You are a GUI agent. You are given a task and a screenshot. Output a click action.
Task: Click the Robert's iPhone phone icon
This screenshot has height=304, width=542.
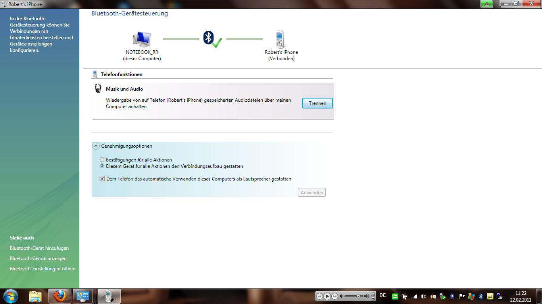pos(281,39)
